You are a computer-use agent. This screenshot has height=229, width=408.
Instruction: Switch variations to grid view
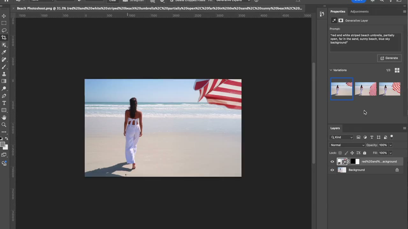pyautogui.click(x=397, y=70)
